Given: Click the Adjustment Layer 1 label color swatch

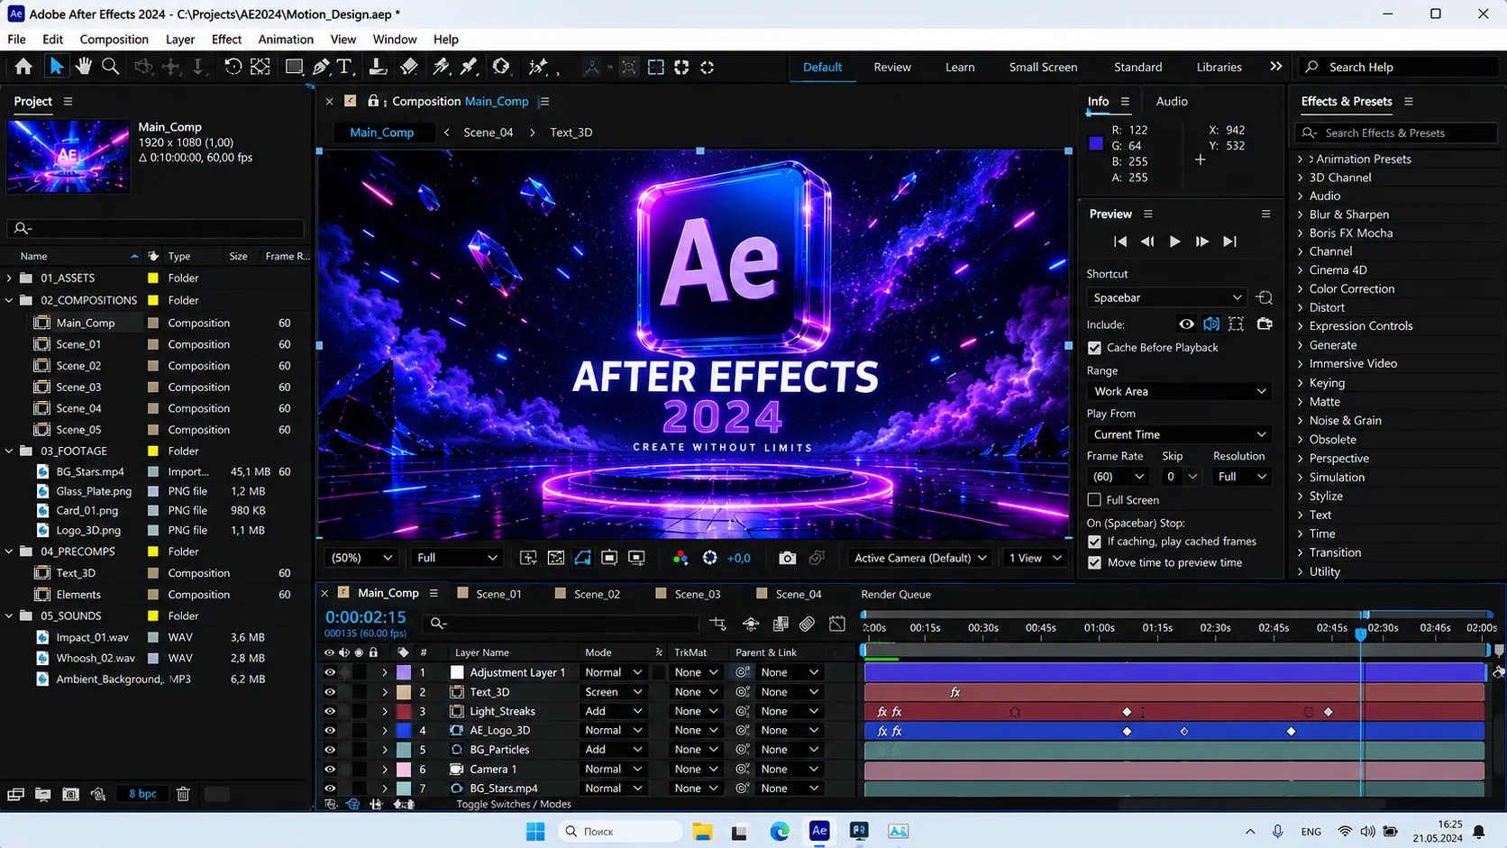Looking at the screenshot, I should click(404, 672).
